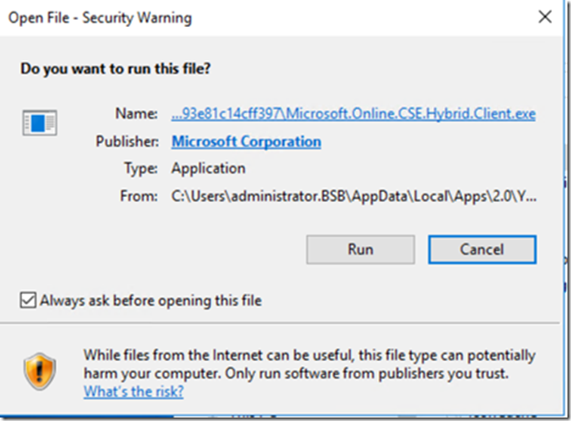Click the "Application" type value
This screenshot has height=421, width=571.
click(209, 168)
